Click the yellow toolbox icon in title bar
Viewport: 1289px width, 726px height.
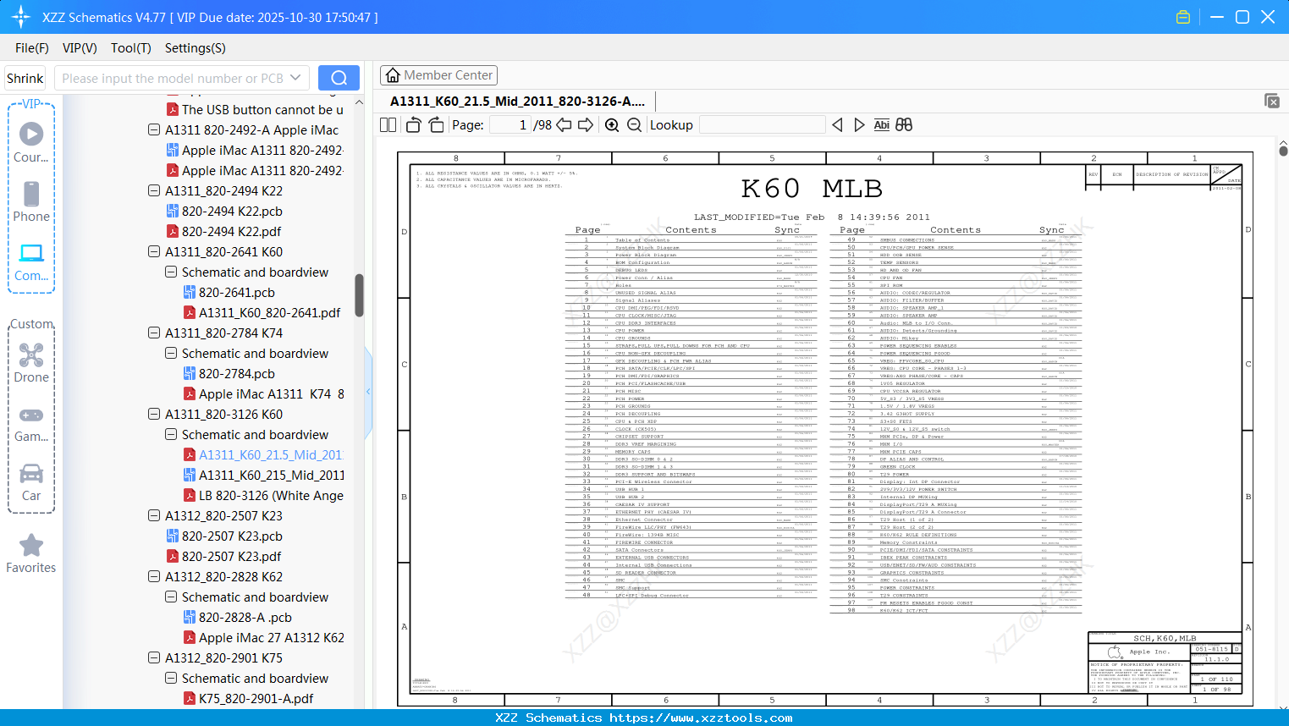pyautogui.click(x=1183, y=17)
